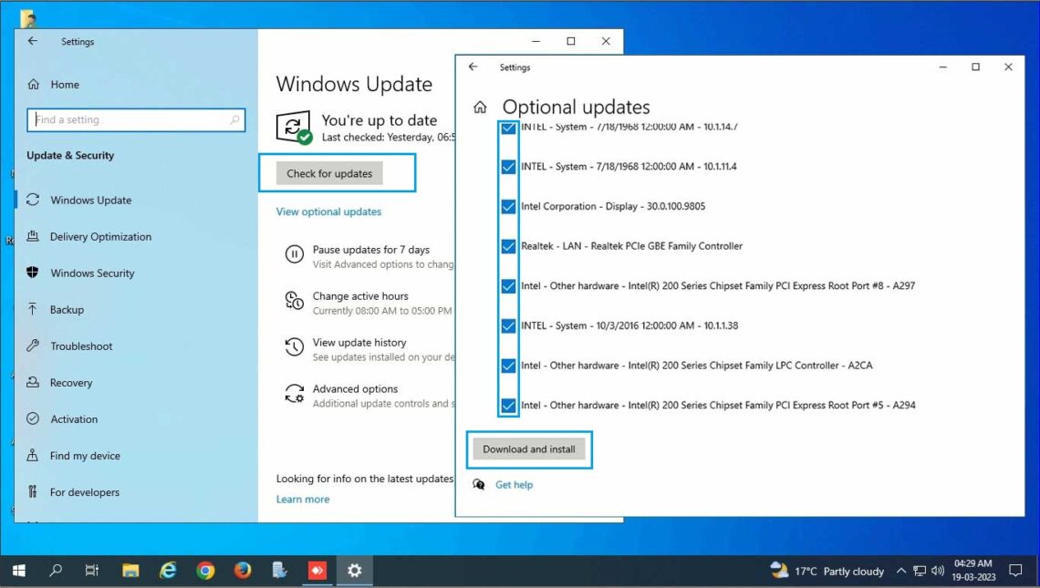The height and width of the screenshot is (588, 1040).
Task: Click the Advanced options gear icon
Action: pos(294,394)
